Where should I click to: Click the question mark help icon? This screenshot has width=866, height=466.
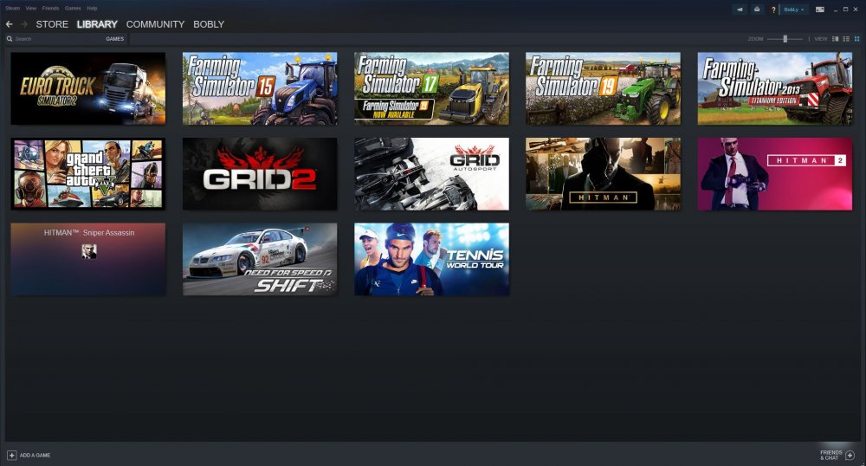point(773,10)
